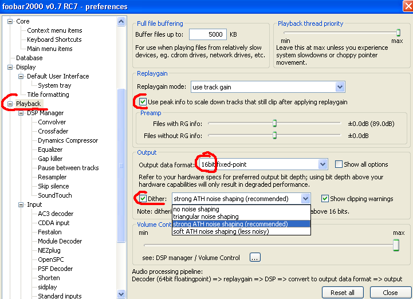Select Gap killer tree item

(x=50, y=159)
